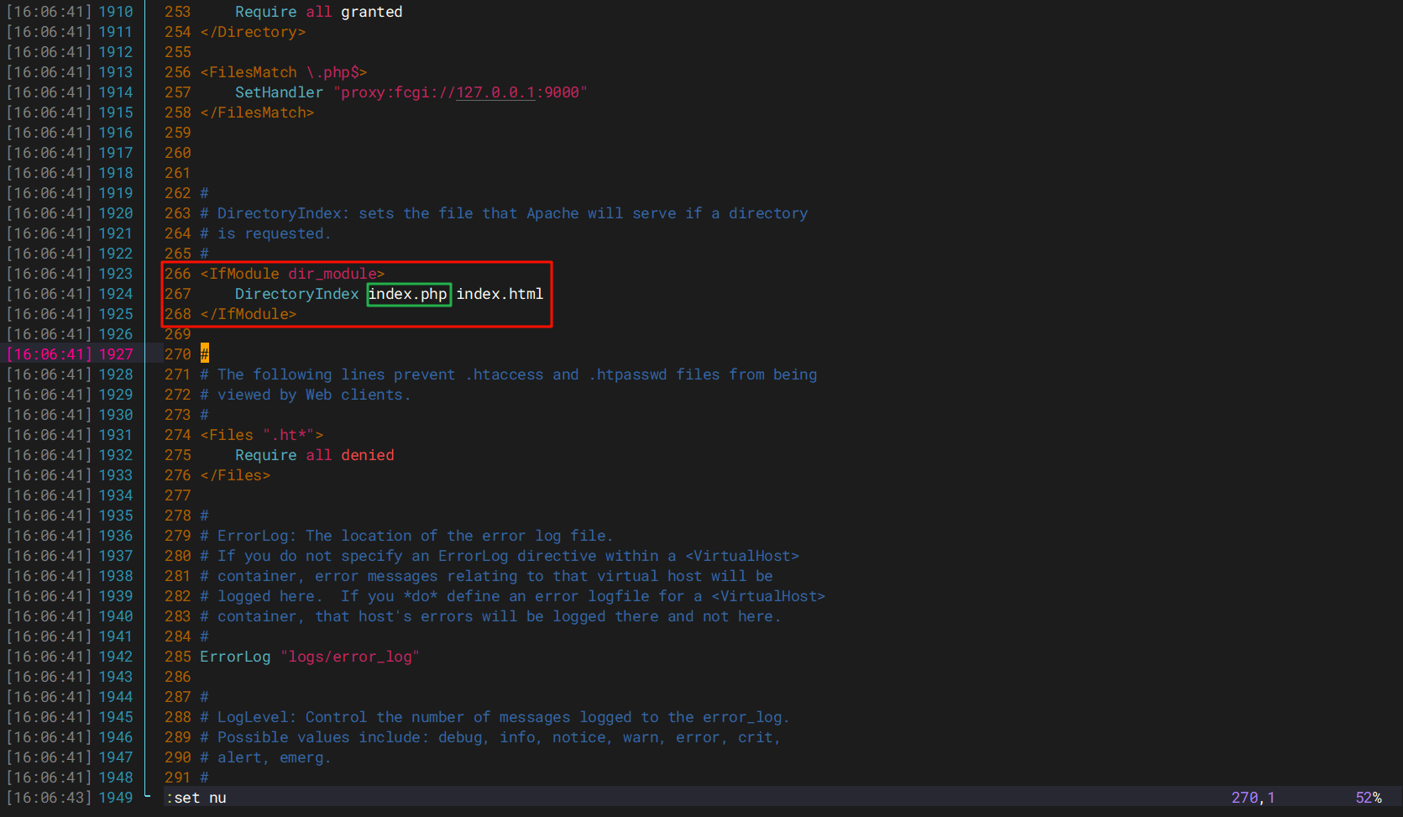The image size is (1403, 817).
Task: Click the "[16:06:43]" timestamp in the gutter
Action: 50,798
